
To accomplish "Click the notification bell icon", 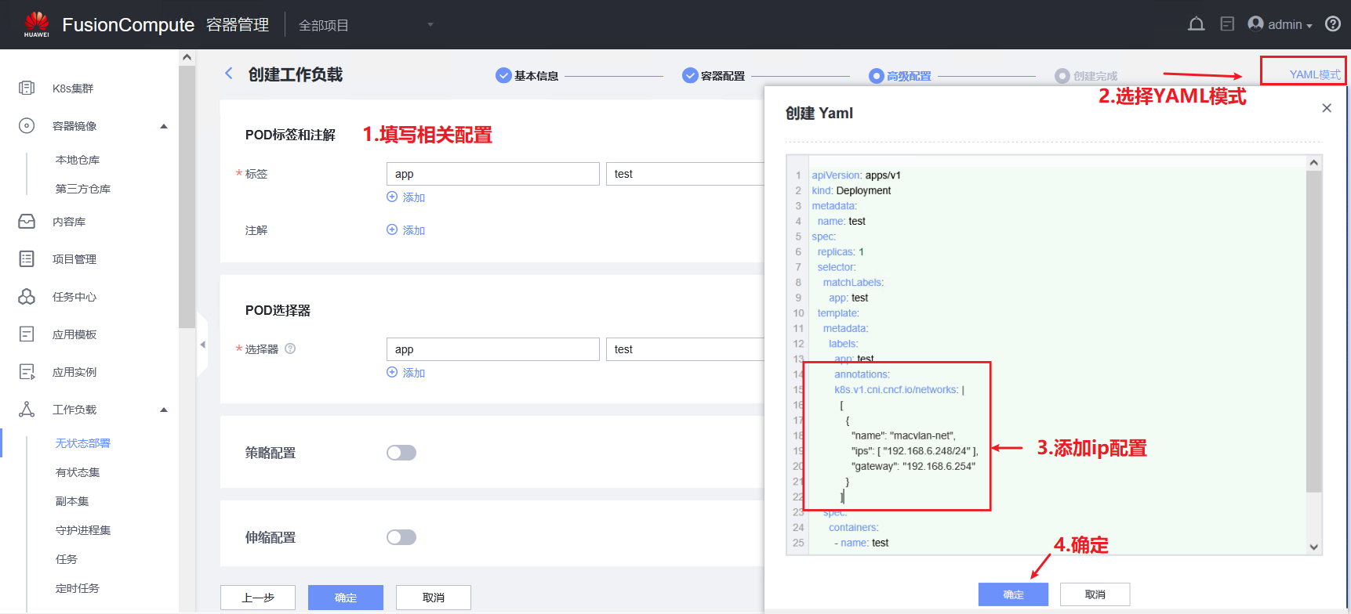I will [1196, 24].
